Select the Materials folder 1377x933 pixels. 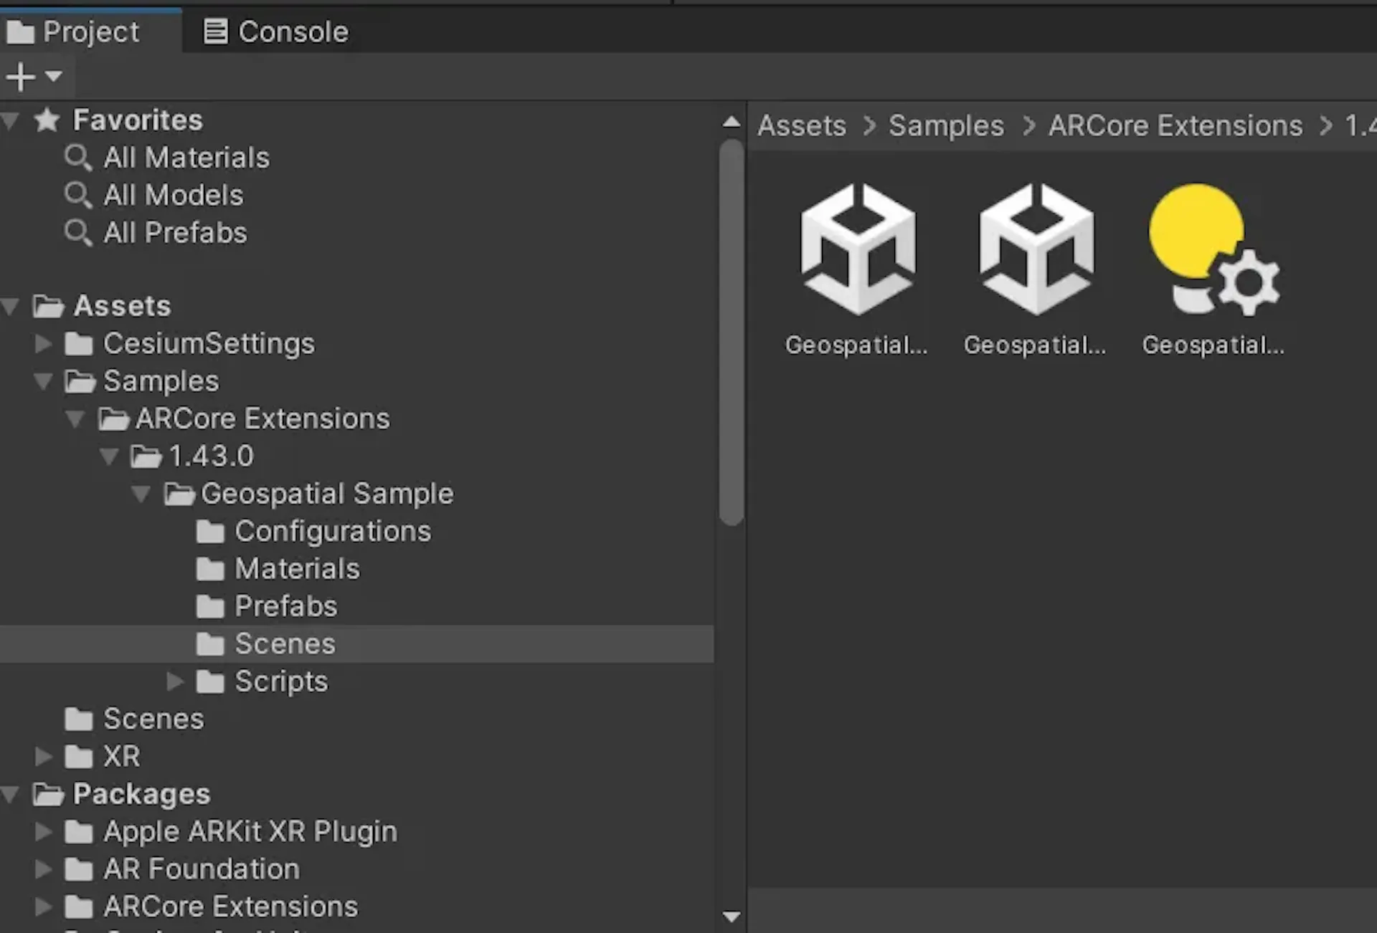pos(297,569)
